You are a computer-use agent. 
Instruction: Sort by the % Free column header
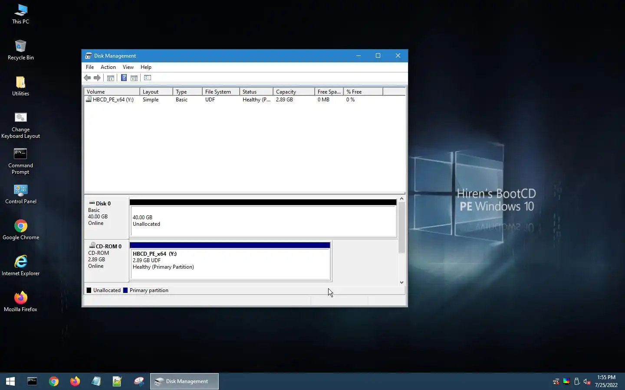[x=363, y=91]
